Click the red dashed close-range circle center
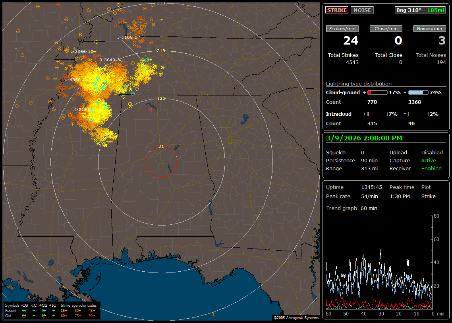Screen dimensions: 452x323 click(x=161, y=162)
